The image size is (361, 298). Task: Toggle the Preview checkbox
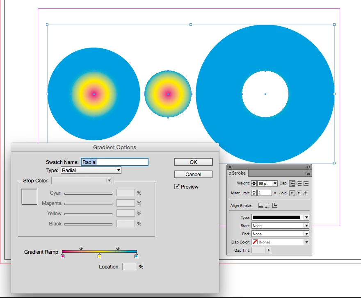[177, 187]
